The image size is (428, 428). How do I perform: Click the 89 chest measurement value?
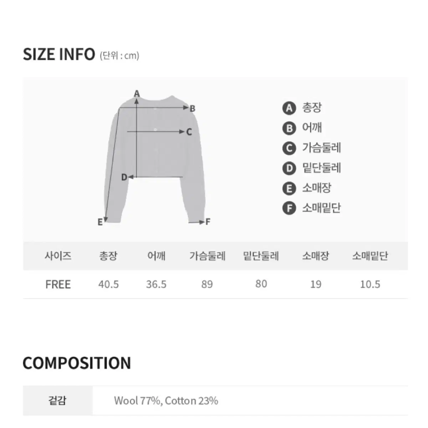(207, 284)
